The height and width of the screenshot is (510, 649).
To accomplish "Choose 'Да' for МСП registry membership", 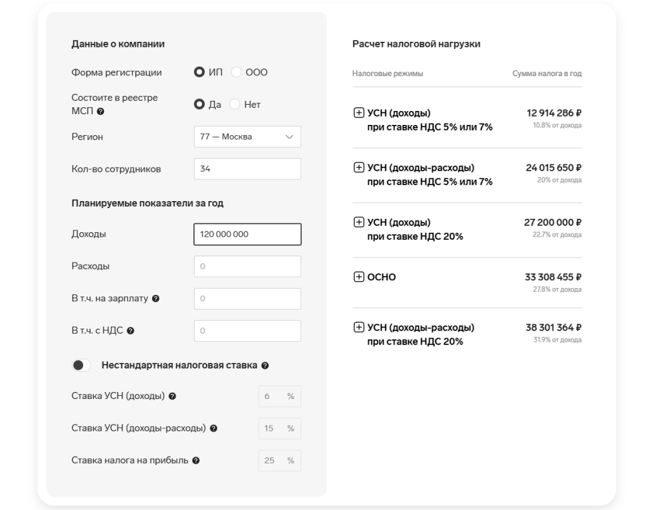I will click(199, 105).
